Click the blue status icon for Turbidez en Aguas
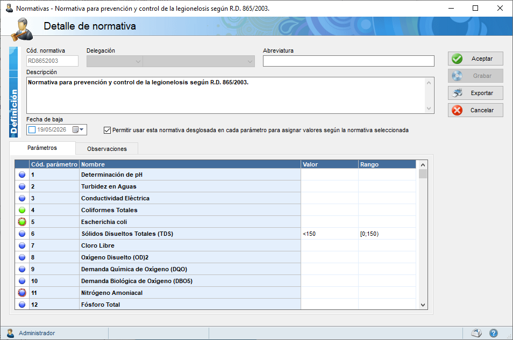The height and width of the screenshot is (340, 513). 22,186
